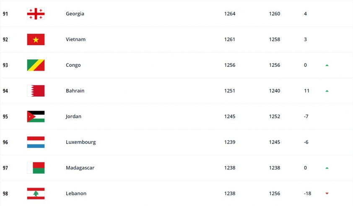Screen dimensions: 353x206
Task: Select the Madagascar flag icon
Action: pyautogui.click(x=36, y=168)
